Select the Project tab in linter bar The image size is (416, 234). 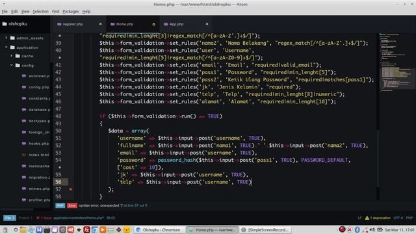click(x=25, y=218)
